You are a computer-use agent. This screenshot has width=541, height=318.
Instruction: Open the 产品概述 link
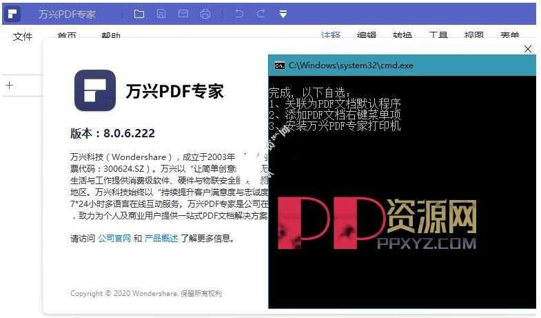pyautogui.click(x=161, y=238)
